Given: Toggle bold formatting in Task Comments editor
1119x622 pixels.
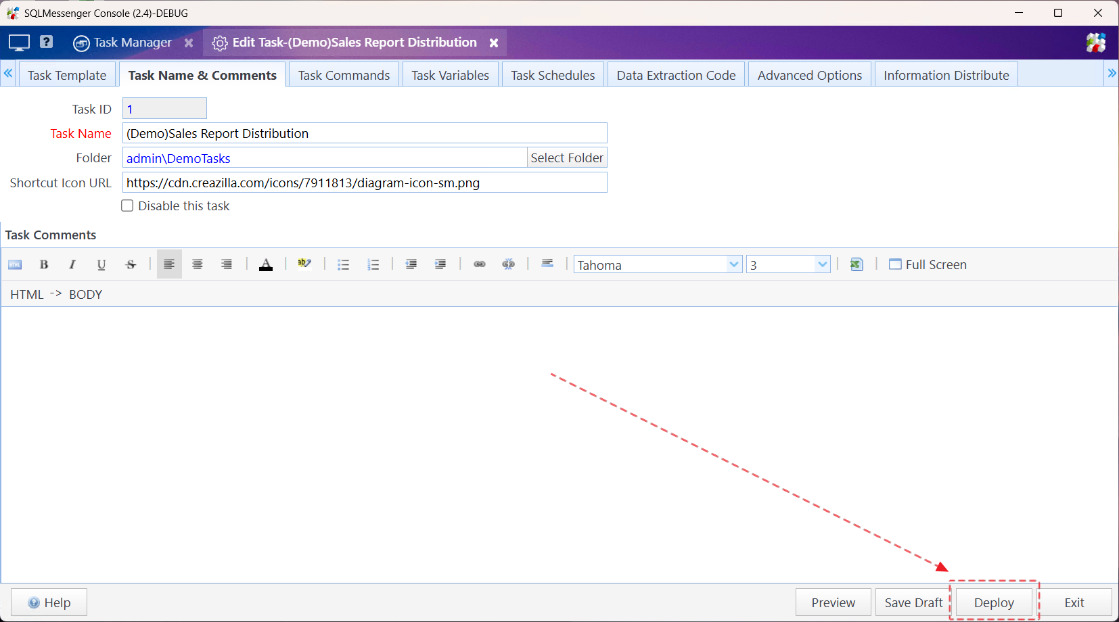Looking at the screenshot, I should pyautogui.click(x=43, y=264).
